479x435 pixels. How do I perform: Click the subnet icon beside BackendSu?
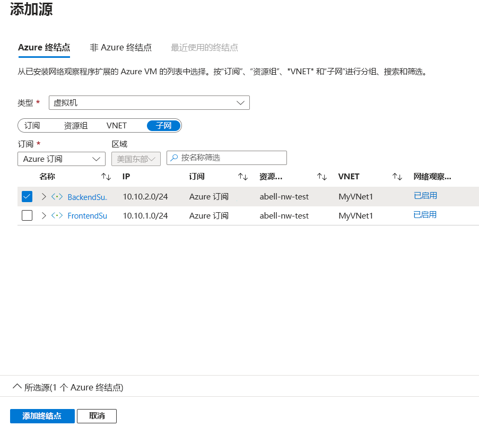click(x=57, y=196)
